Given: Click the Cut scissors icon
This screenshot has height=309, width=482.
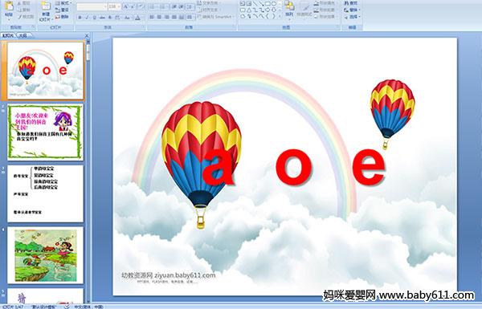Looking at the screenshot, I should point(19,3).
